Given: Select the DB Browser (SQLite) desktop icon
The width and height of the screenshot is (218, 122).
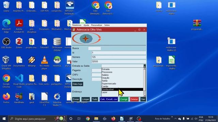Looking at the screenshot, I should (57, 44).
